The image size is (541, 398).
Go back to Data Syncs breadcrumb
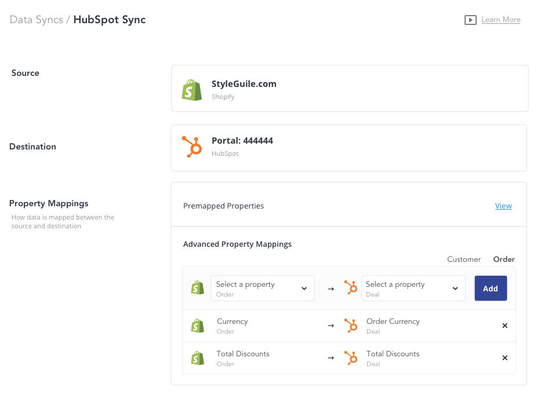point(36,20)
